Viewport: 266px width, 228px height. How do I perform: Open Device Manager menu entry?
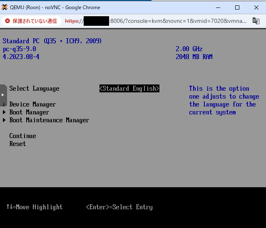[32, 104]
